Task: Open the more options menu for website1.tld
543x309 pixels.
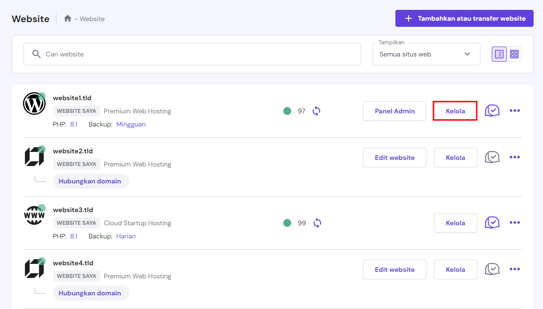Action: click(x=515, y=111)
